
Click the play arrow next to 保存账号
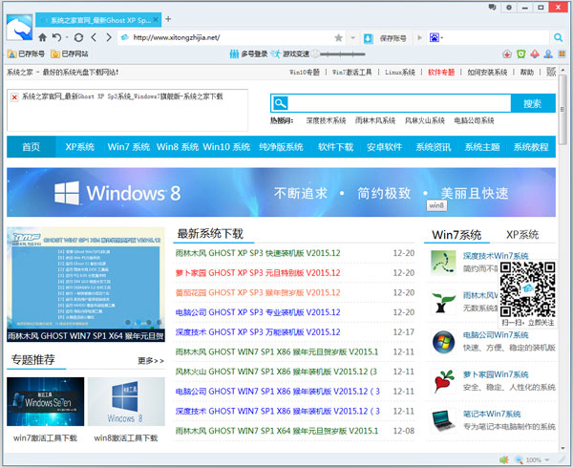point(419,37)
